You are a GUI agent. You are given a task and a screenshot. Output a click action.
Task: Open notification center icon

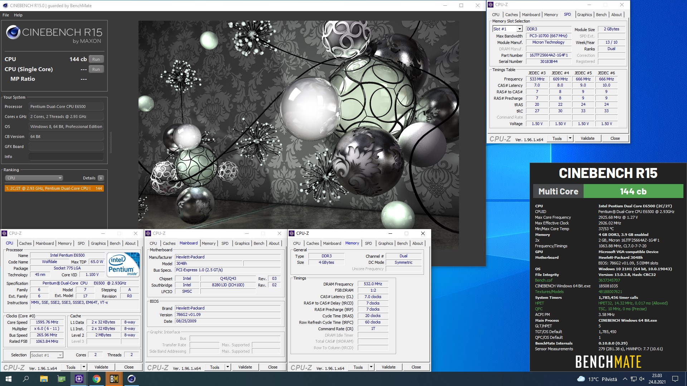675,379
